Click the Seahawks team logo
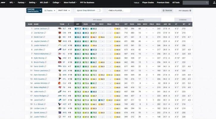 pyautogui.click(x=60, y=66)
